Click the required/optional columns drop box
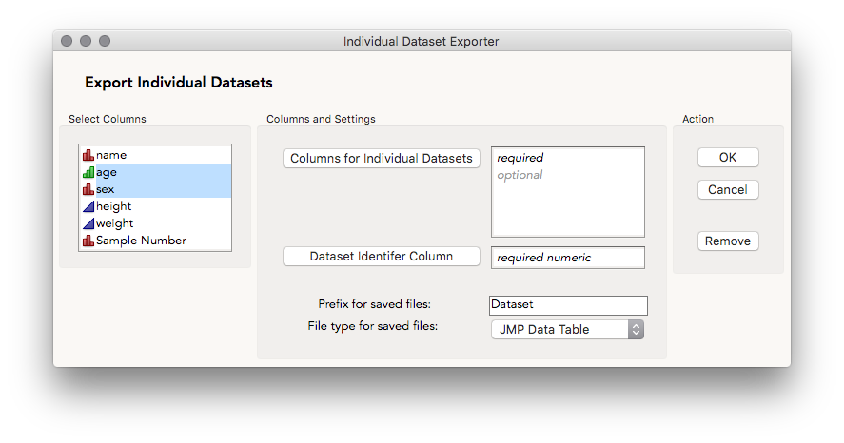Screen dimensions: 844x443 pos(568,192)
